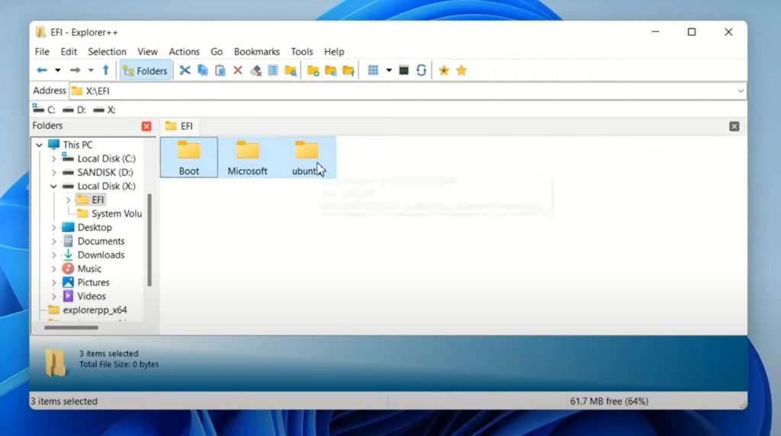
Task: Select the Microsoft folder
Action: [x=248, y=157]
